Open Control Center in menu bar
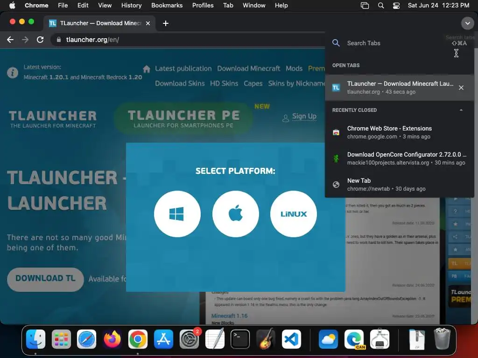The width and height of the screenshot is (478, 358). point(396,5)
